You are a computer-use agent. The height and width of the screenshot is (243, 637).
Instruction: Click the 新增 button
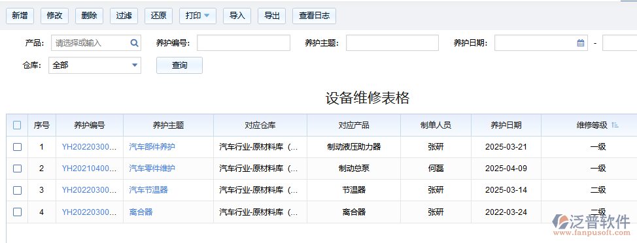(20, 16)
